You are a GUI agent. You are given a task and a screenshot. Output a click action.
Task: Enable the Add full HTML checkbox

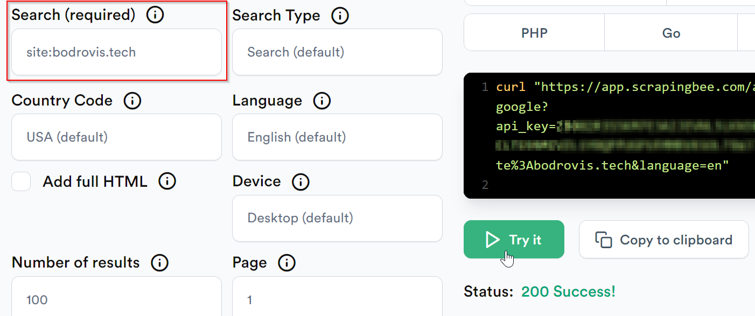point(21,181)
